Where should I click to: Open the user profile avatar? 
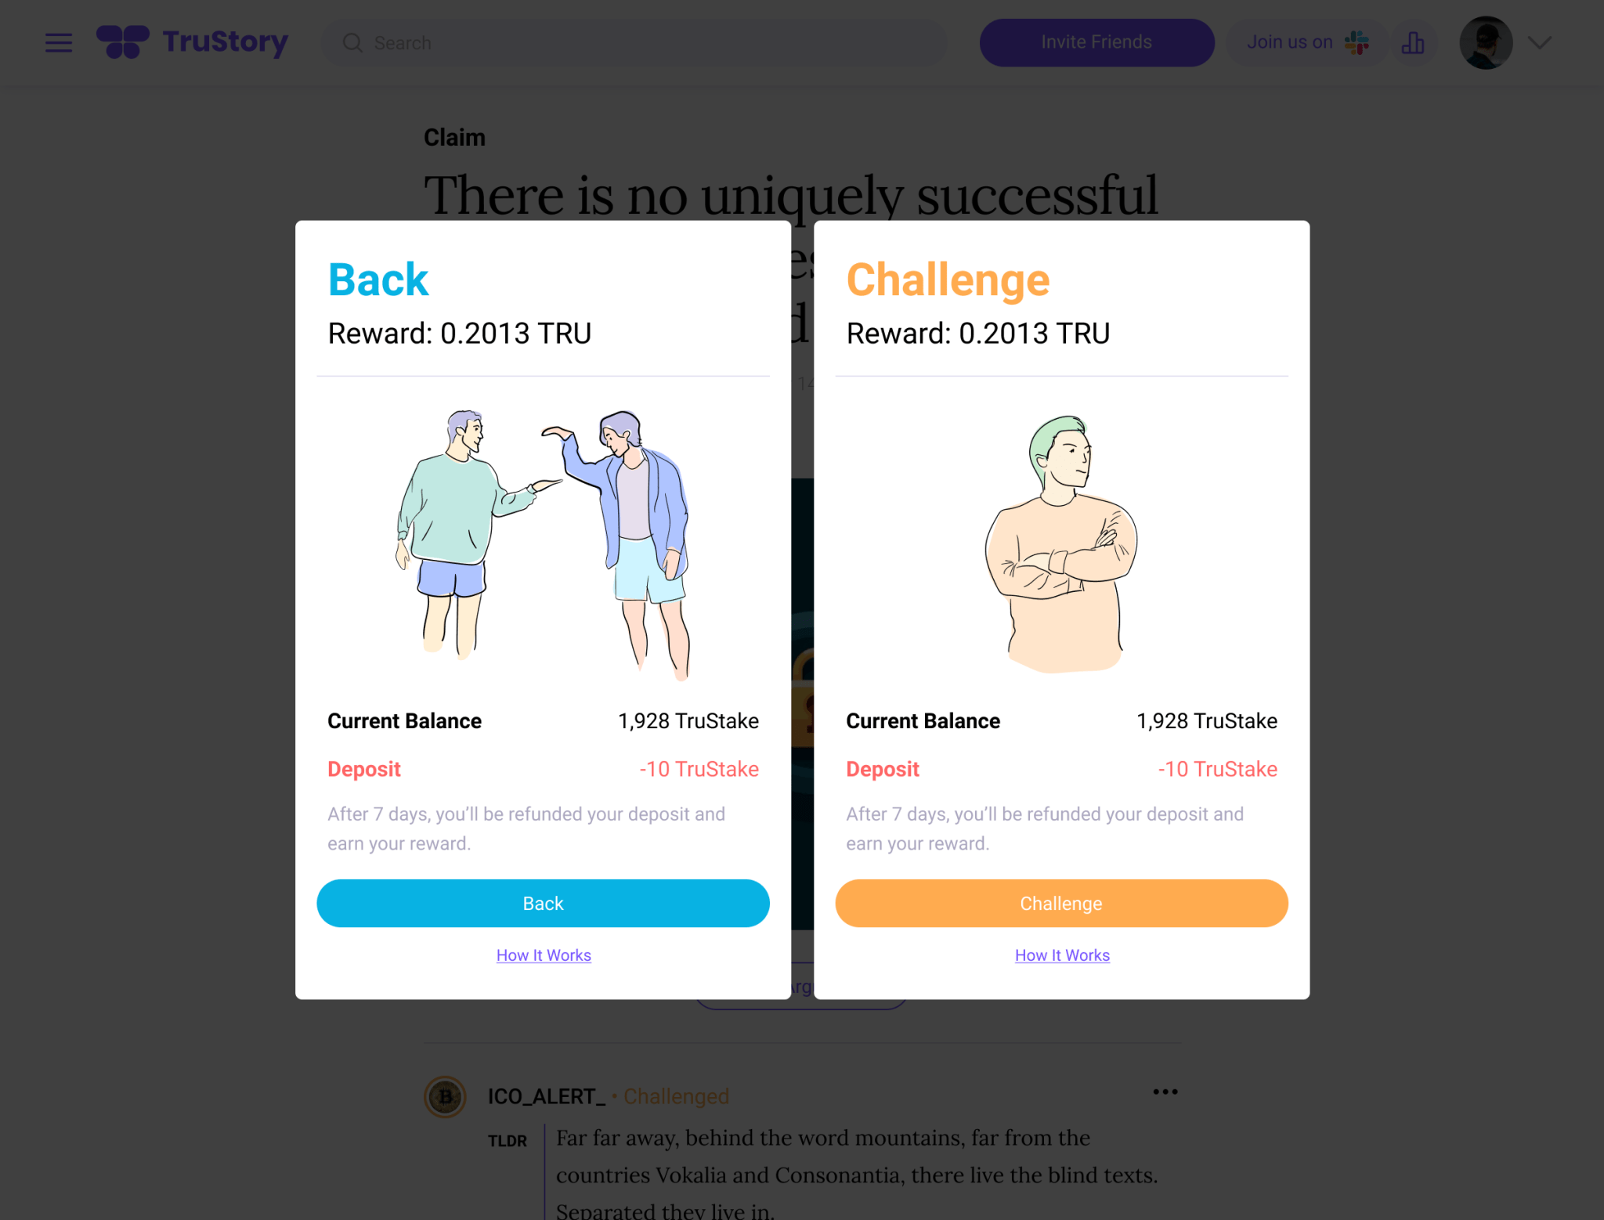(1486, 43)
